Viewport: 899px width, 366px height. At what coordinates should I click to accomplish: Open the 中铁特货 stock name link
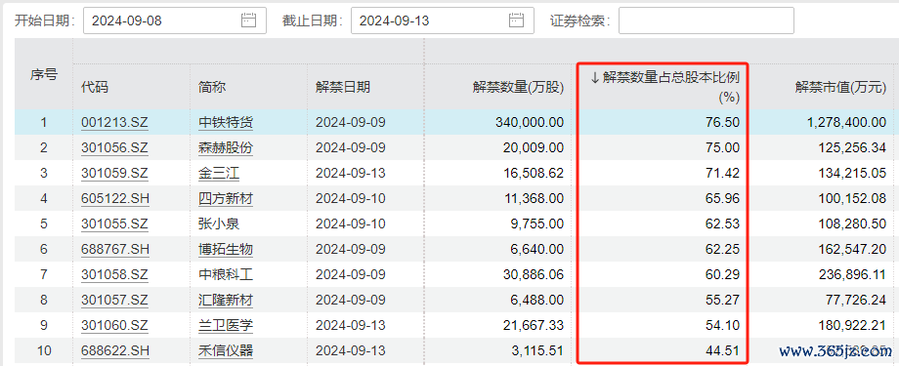point(226,123)
